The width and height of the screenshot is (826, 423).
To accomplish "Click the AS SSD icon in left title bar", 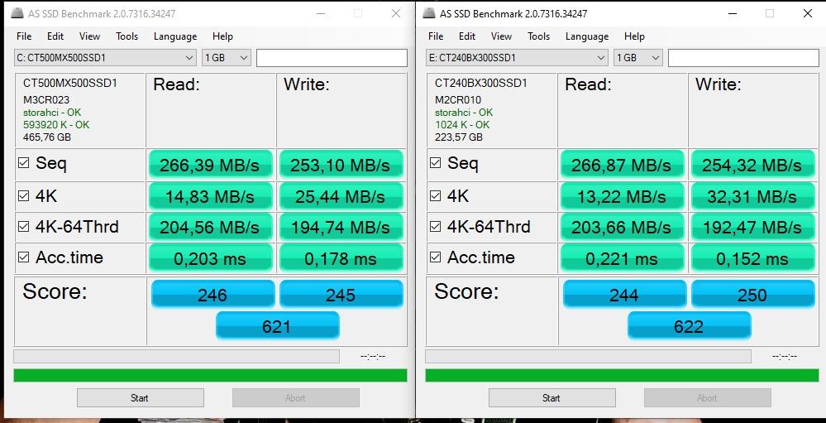I will pyautogui.click(x=17, y=12).
